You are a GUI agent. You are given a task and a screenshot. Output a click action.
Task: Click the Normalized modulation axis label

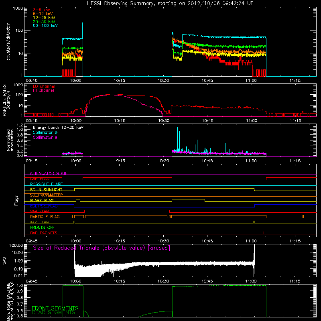[x=10, y=140]
